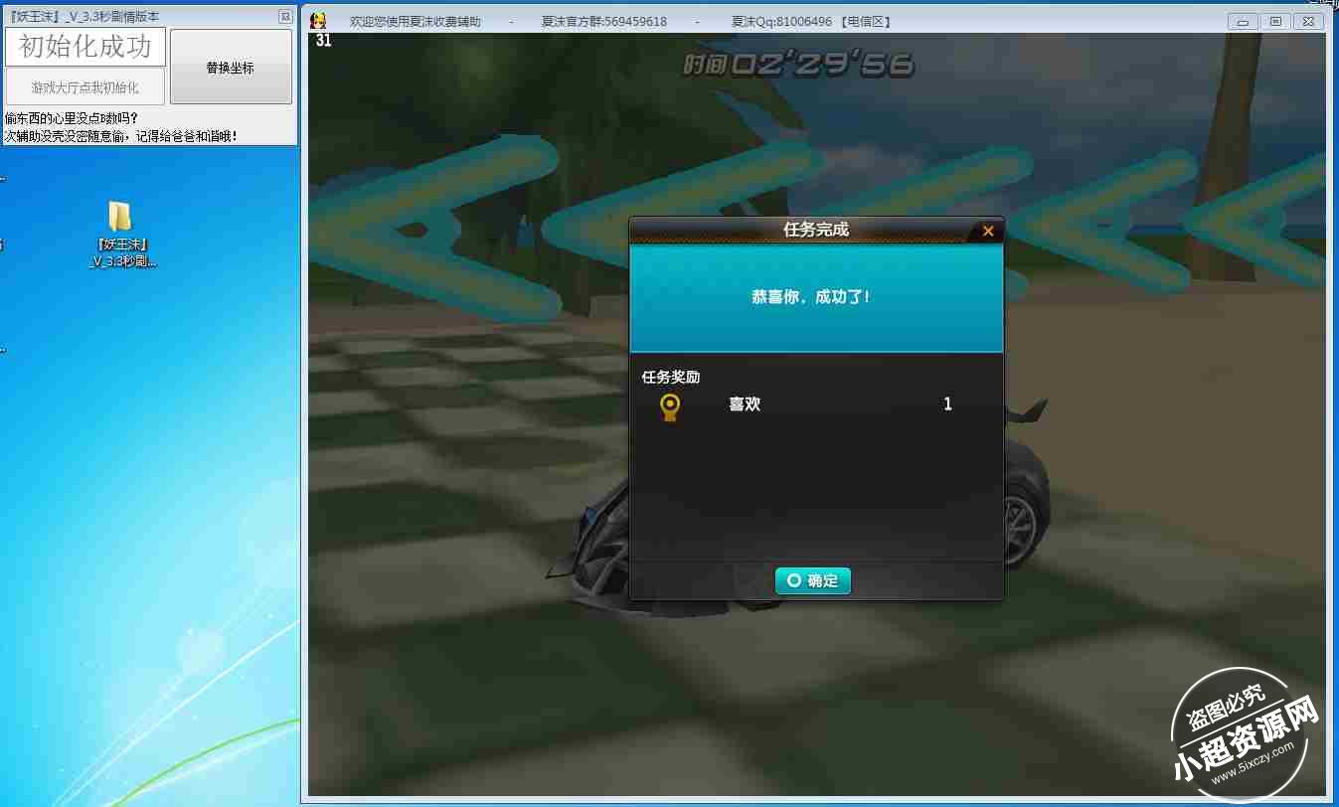Click the 任务完成 dialog title bar
The image size is (1339, 807).
point(815,231)
